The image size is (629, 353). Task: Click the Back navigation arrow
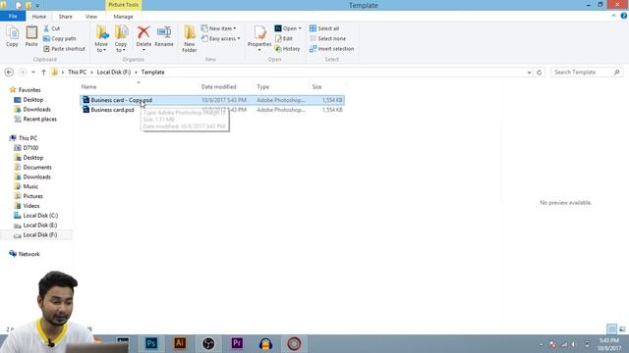click(9, 72)
